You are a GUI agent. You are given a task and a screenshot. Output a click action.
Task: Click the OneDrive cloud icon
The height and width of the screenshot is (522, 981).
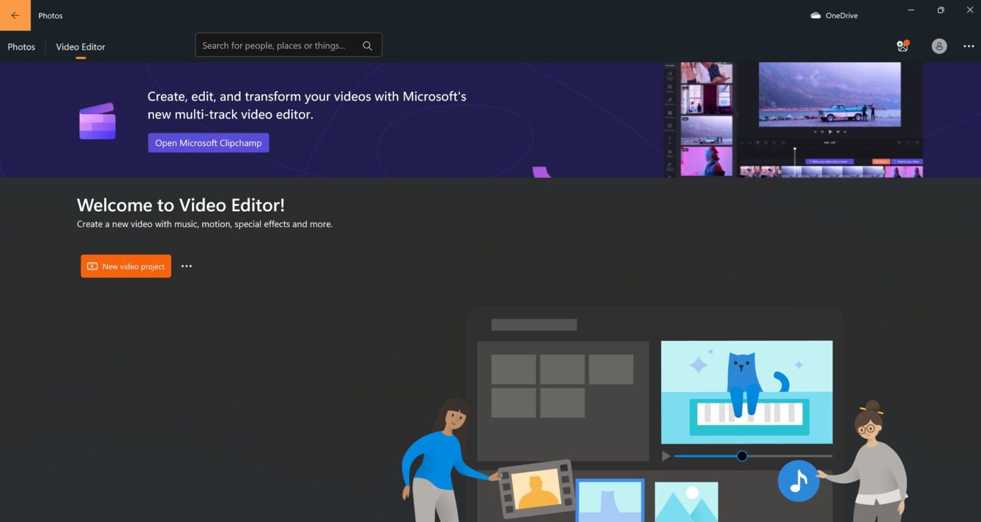click(816, 15)
